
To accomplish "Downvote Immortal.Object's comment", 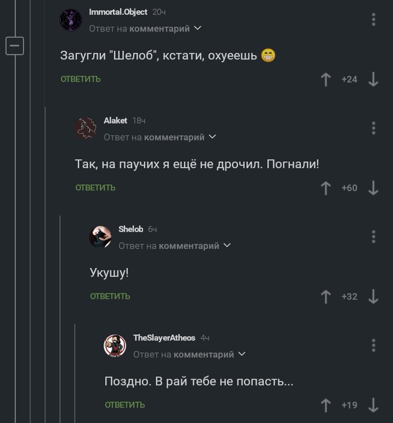I will click(373, 80).
